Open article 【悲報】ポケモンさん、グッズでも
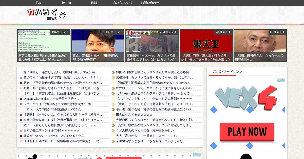This screenshot has height=159, width=304. (63, 115)
